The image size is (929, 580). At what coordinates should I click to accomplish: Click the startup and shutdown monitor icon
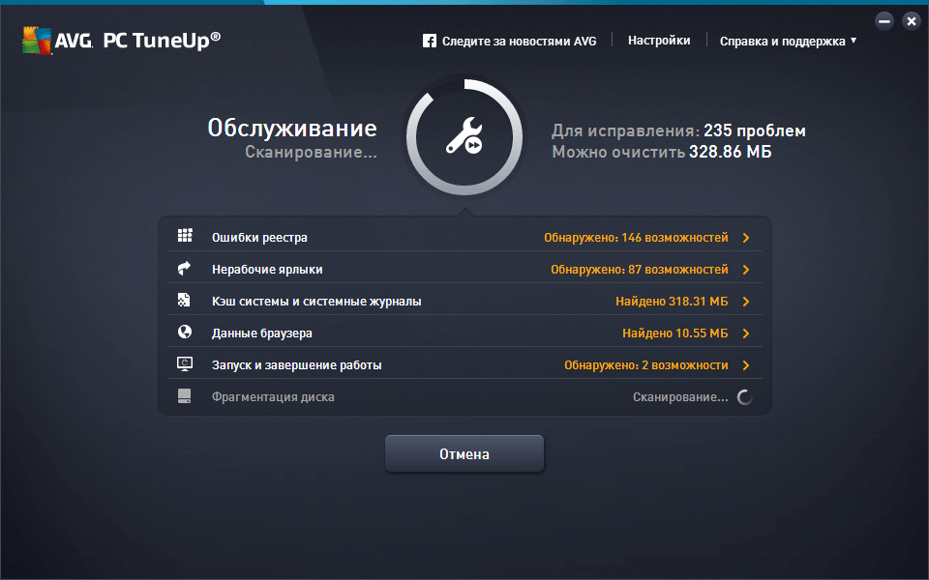click(185, 364)
